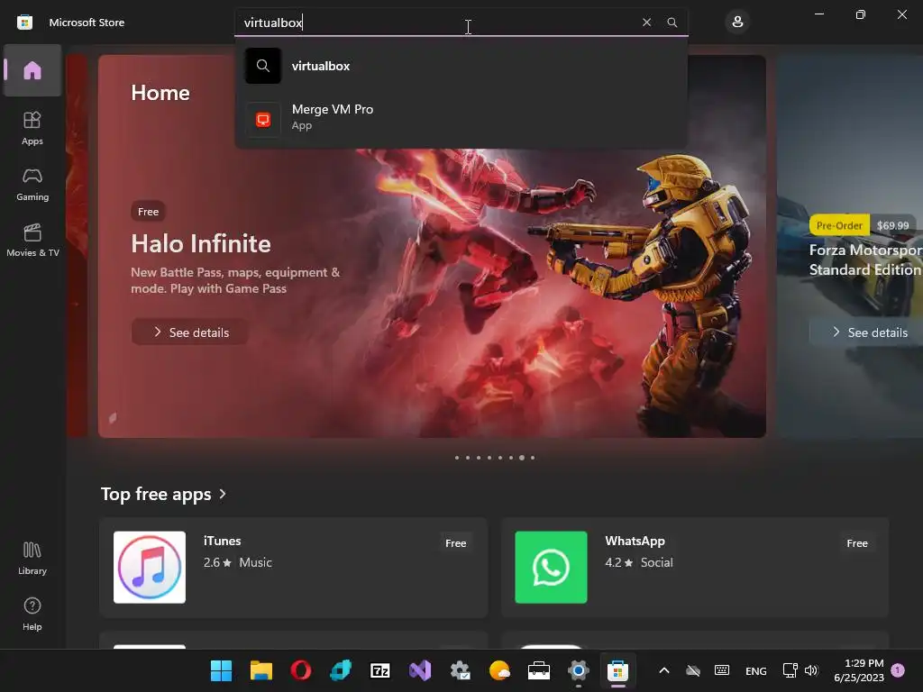Open the WhatsApp app card
923x692 pixels.
pos(695,568)
